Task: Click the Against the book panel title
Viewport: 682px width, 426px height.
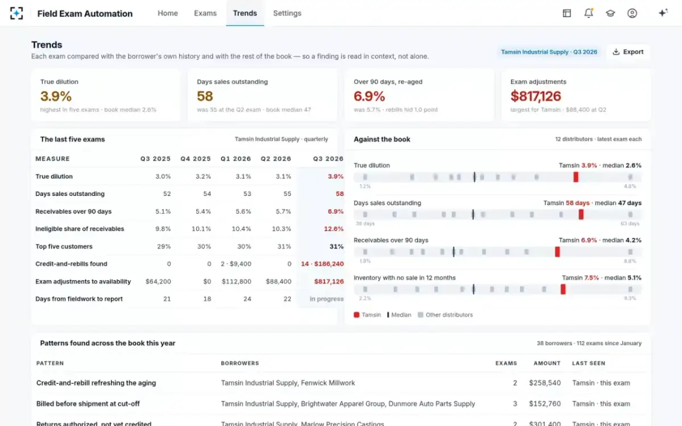Action: pyautogui.click(x=382, y=139)
